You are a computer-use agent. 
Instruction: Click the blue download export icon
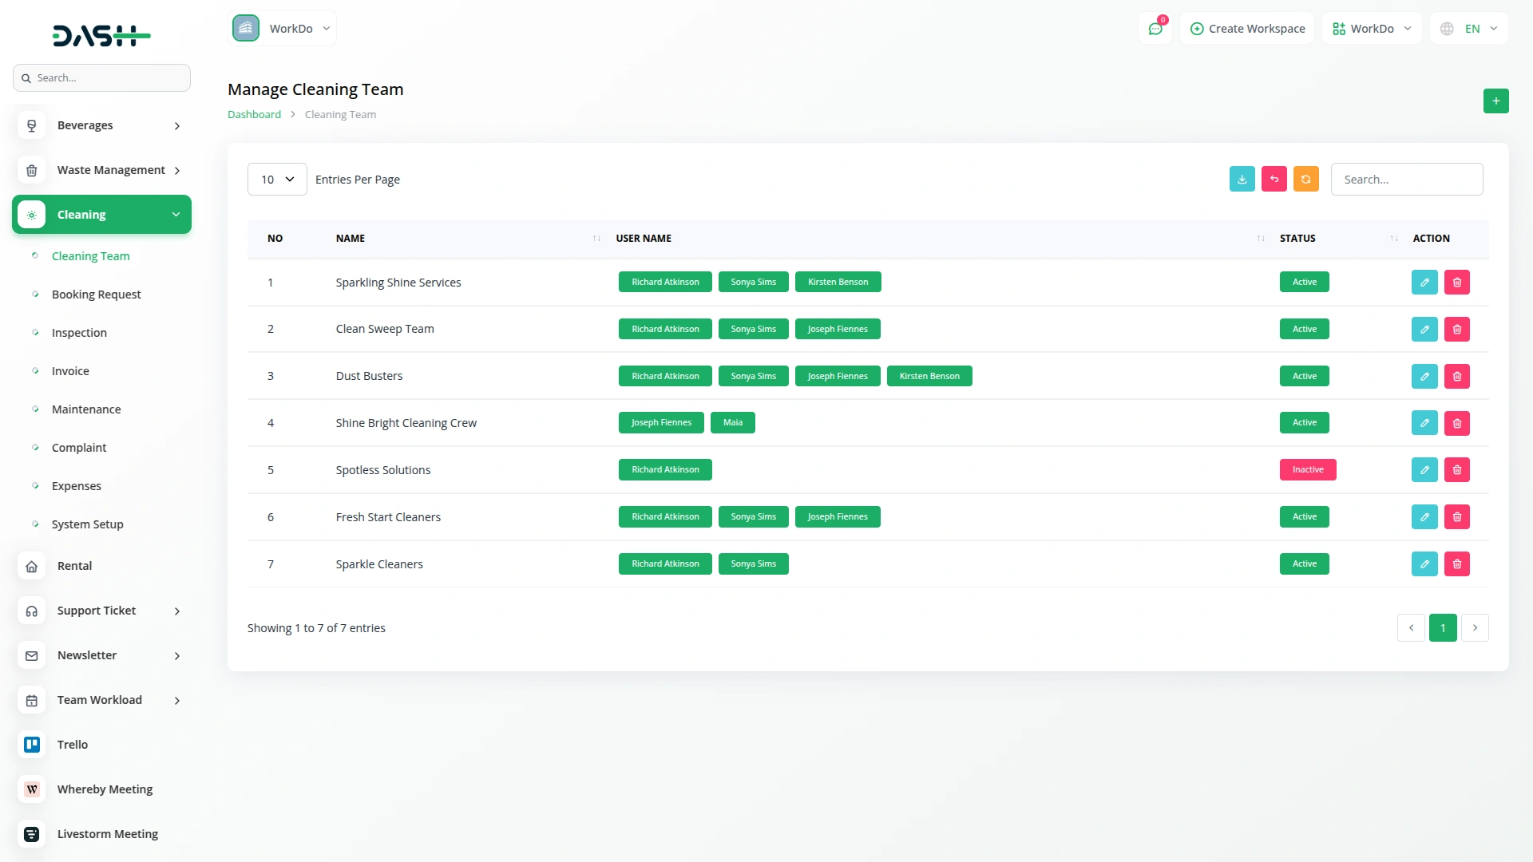[x=1242, y=180]
